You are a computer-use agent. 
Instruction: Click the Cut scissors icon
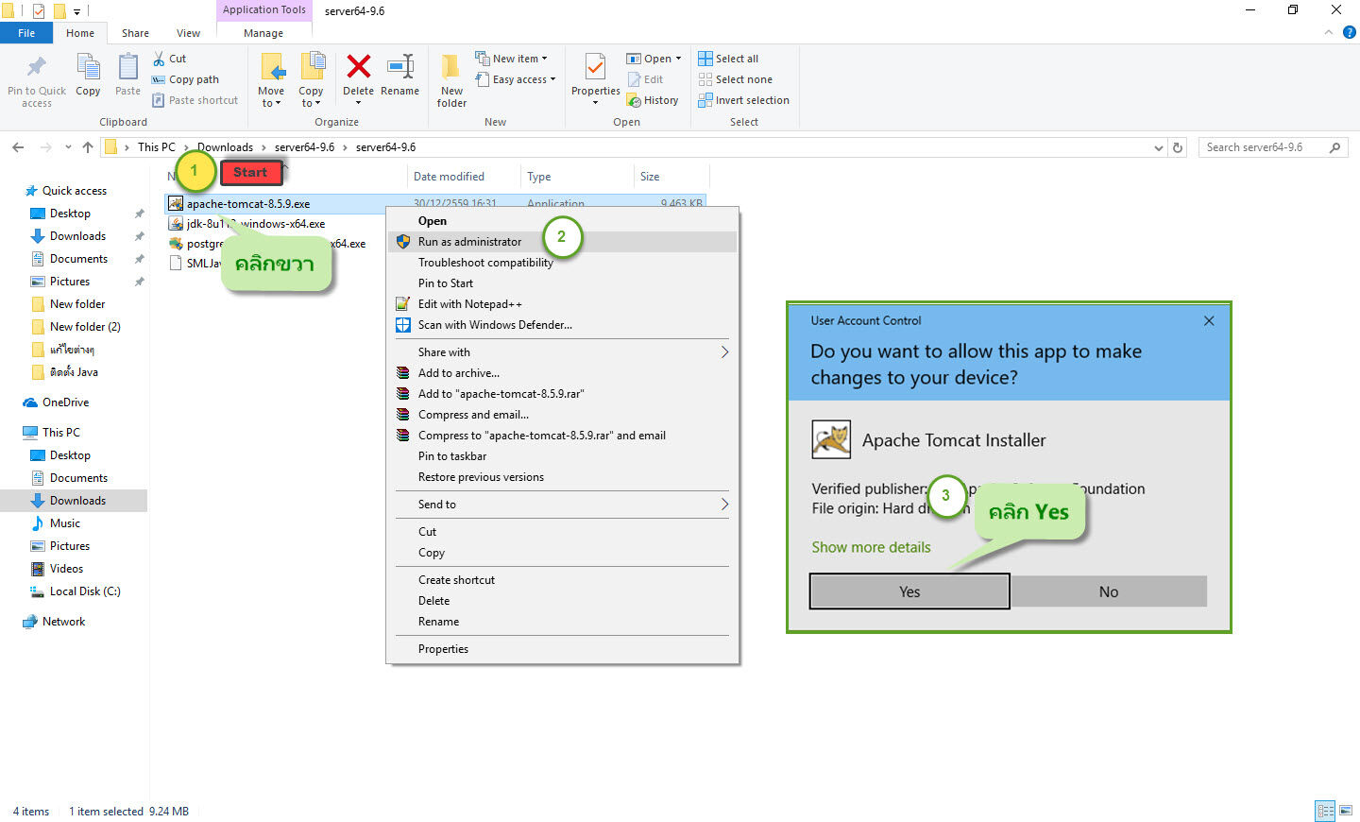pos(159,59)
